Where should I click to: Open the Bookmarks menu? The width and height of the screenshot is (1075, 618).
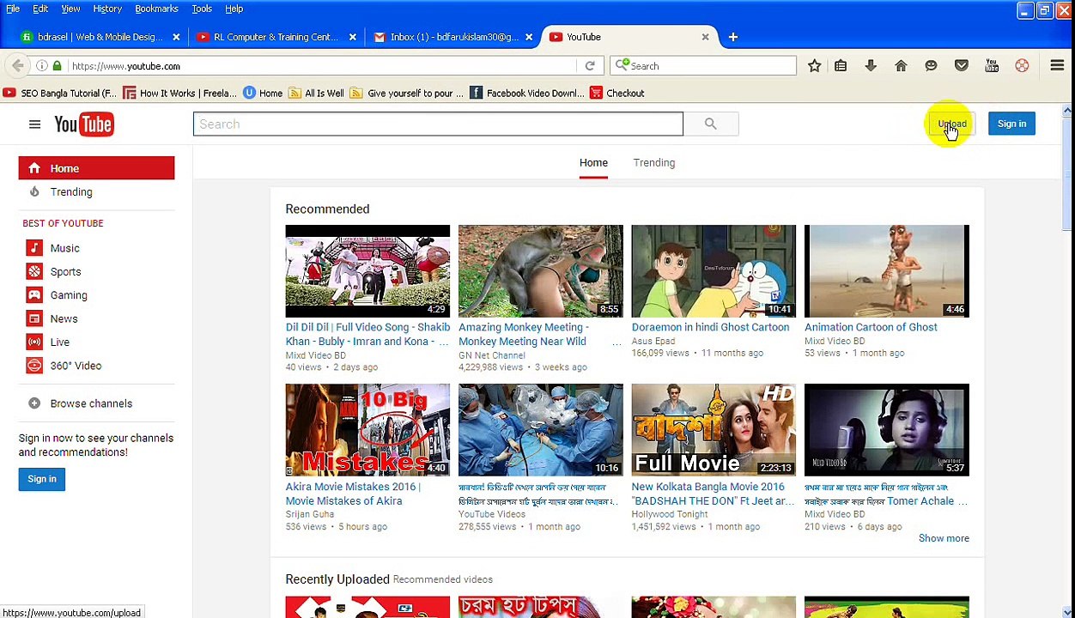coord(156,9)
